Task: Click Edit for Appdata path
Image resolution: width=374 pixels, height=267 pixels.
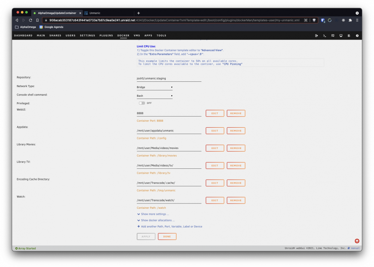Action: pos(215,131)
